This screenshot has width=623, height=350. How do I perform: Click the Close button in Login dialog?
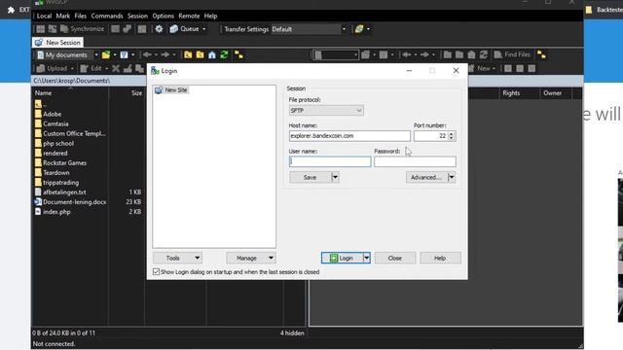[x=395, y=258]
